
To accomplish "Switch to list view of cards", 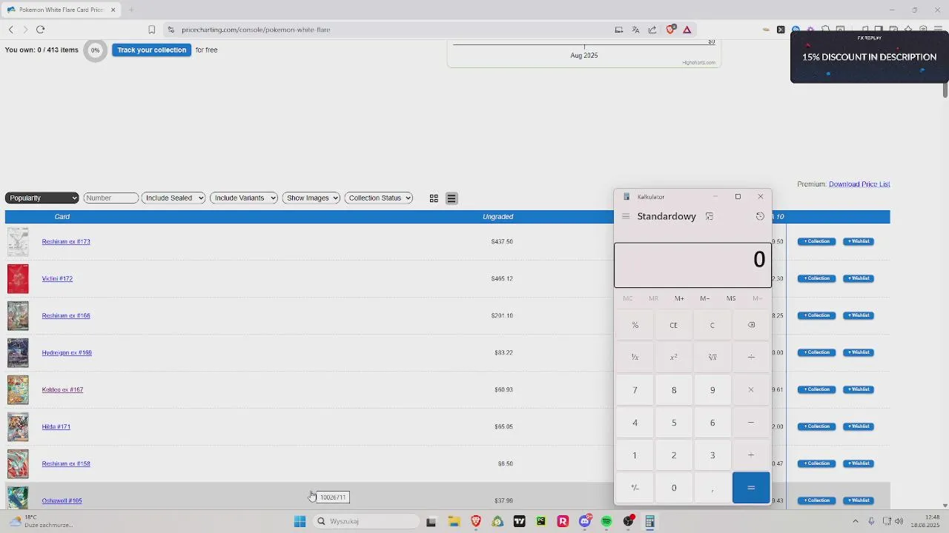I will click(x=452, y=198).
